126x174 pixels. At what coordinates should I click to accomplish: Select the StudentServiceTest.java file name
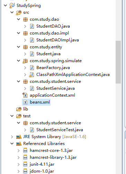click(60, 130)
